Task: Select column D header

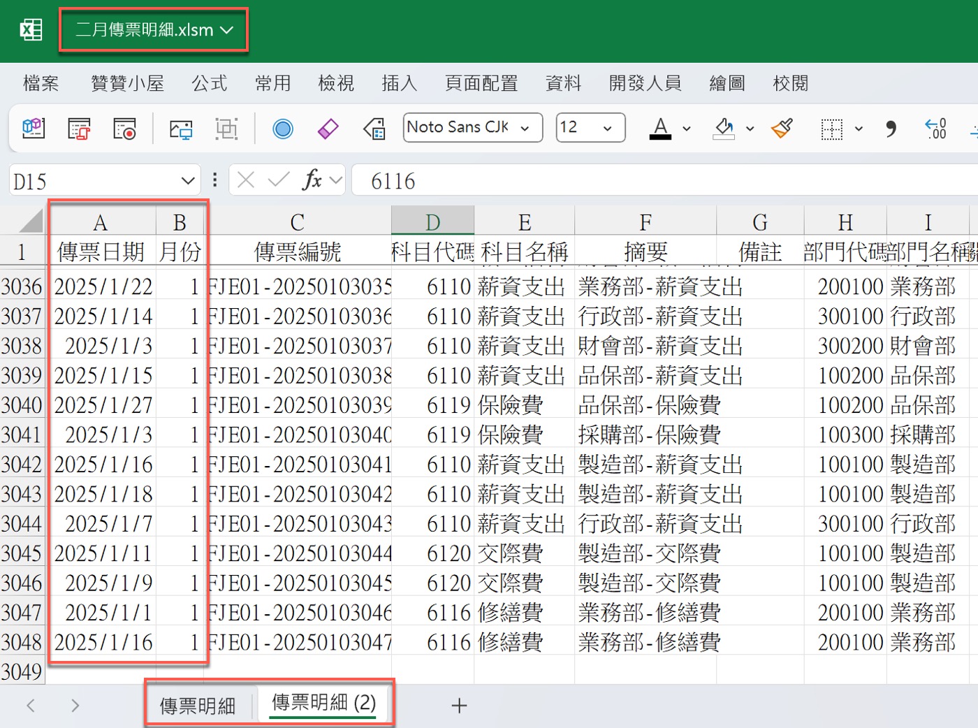Action: [x=432, y=221]
